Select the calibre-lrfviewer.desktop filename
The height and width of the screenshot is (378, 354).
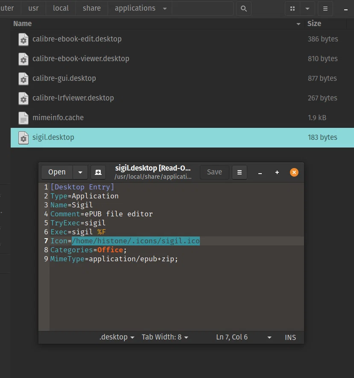(73, 98)
